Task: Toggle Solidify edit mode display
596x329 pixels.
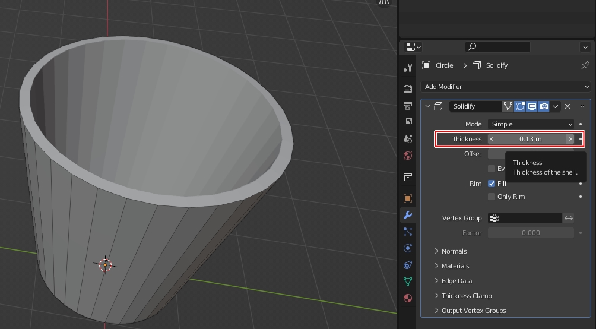Action: point(520,106)
